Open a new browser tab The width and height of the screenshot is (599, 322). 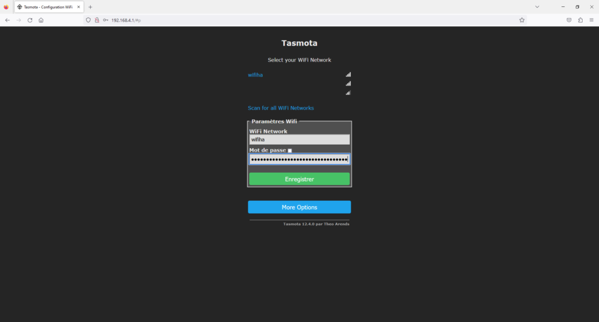pyautogui.click(x=90, y=7)
